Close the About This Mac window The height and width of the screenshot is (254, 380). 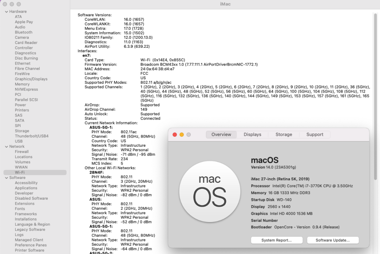click(x=174, y=135)
